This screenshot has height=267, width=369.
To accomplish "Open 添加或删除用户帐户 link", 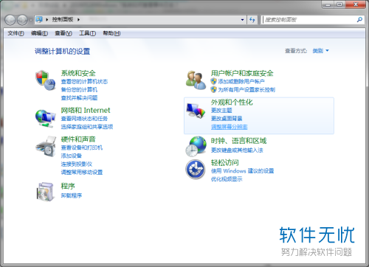I will (x=241, y=81).
